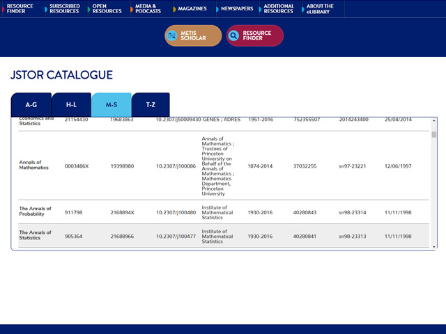This screenshot has width=446, height=334.
Task: Expand the Open Resources menu
Action: [x=107, y=9]
